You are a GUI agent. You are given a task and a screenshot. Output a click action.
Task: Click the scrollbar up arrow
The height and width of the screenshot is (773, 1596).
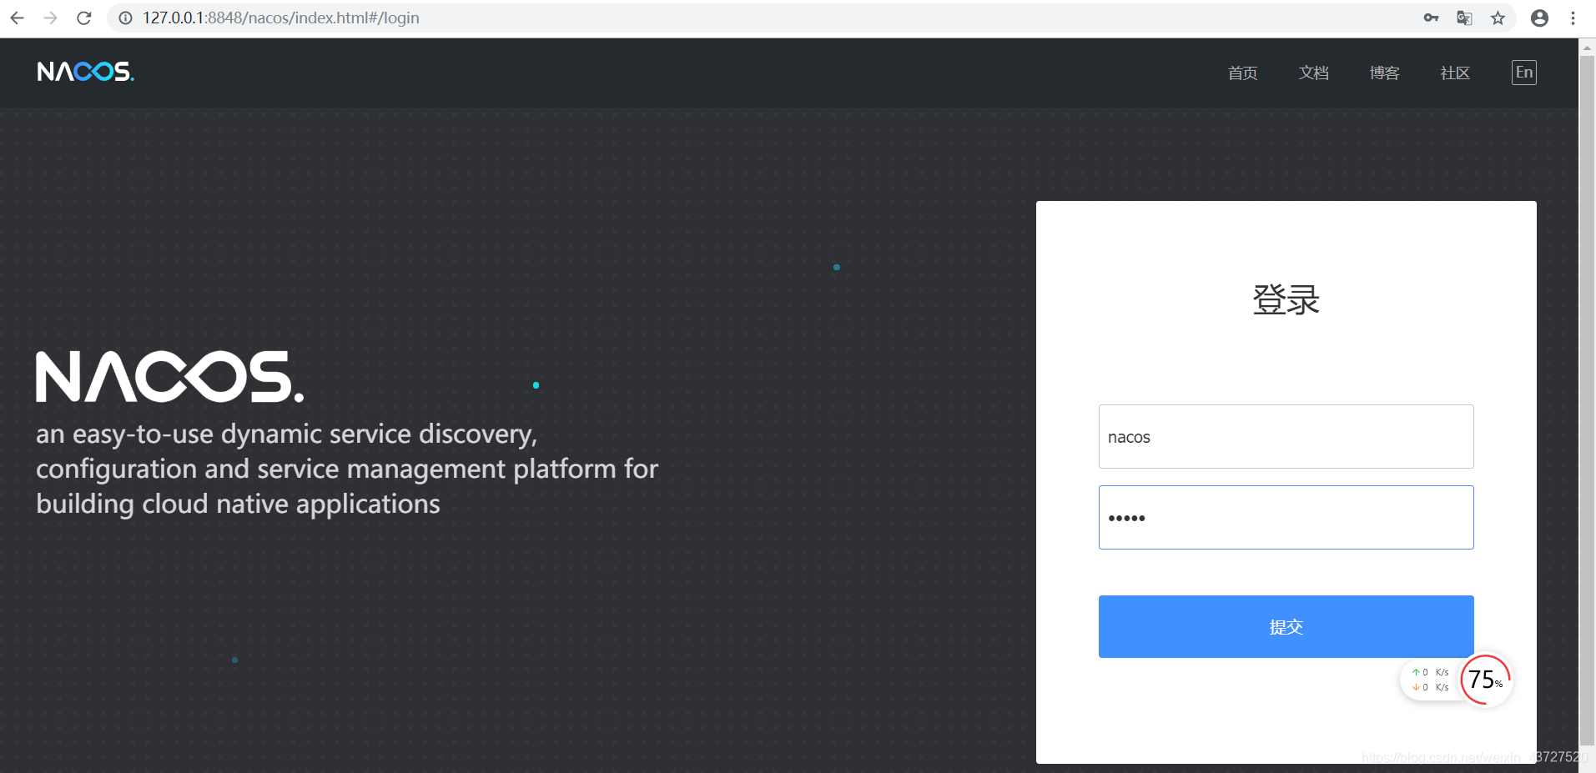pyautogui.click(x=1587, y=48)
